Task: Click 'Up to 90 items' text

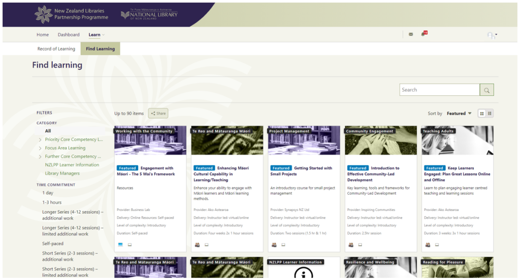Action: 129,113
